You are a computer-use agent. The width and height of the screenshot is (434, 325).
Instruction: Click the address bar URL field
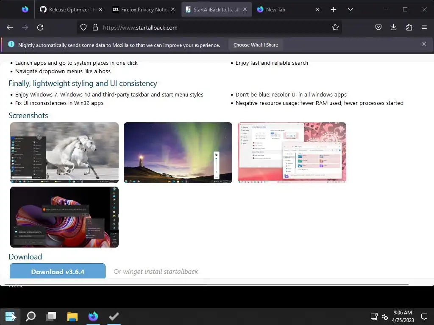click(x=210, y=28)
